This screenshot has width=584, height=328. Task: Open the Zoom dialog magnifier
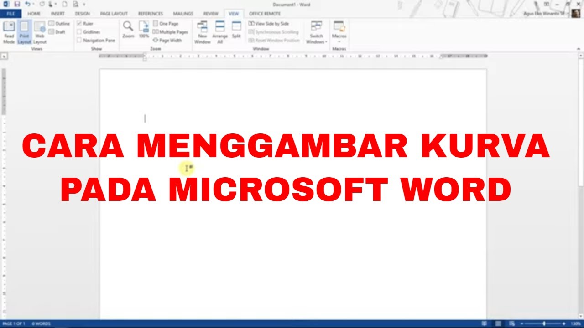coord(128,30)
